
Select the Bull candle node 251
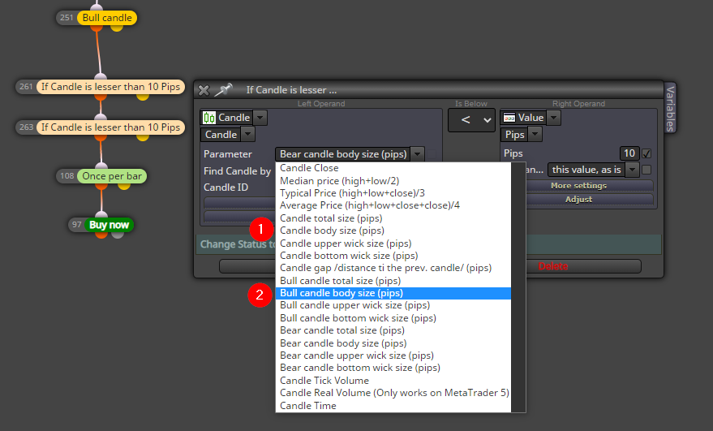pos(97,18)
